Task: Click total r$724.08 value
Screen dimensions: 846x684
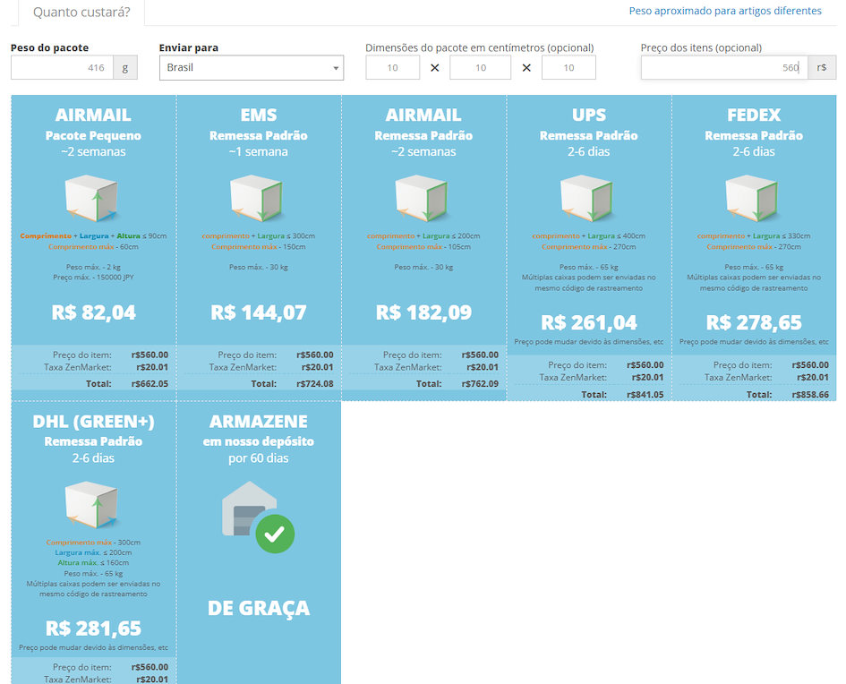Action: [314, 384]
